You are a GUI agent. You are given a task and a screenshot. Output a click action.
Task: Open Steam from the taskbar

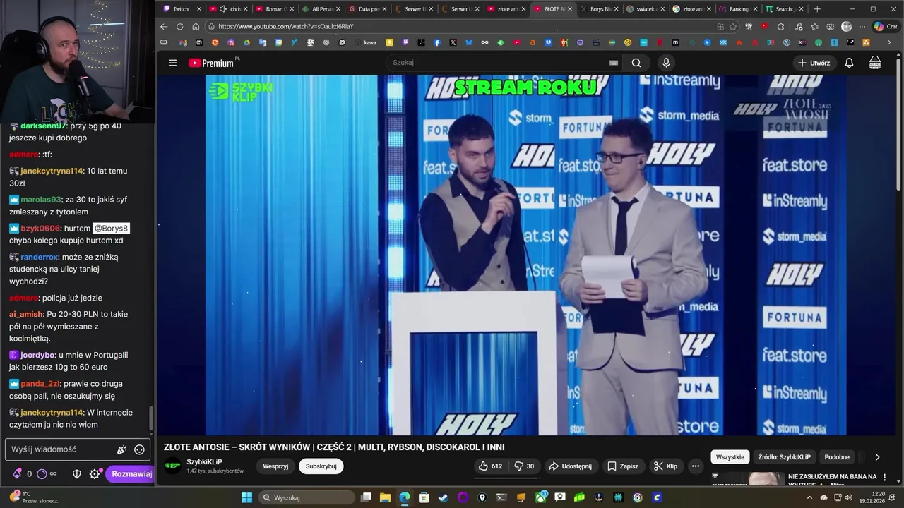tap(443, 497)
